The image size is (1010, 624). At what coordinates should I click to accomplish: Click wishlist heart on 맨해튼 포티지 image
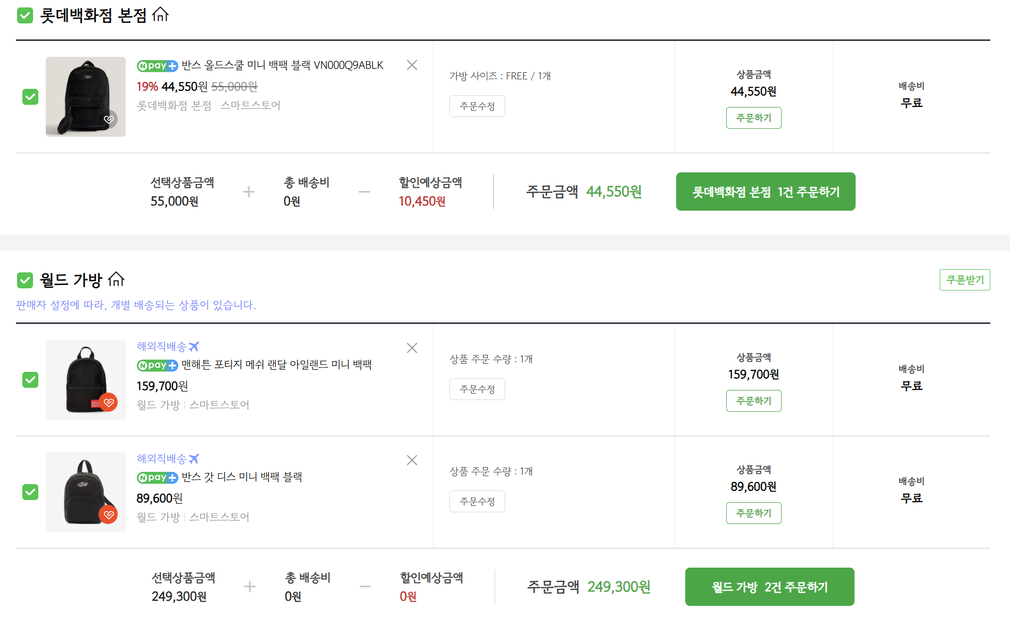(x=109, y=402)
